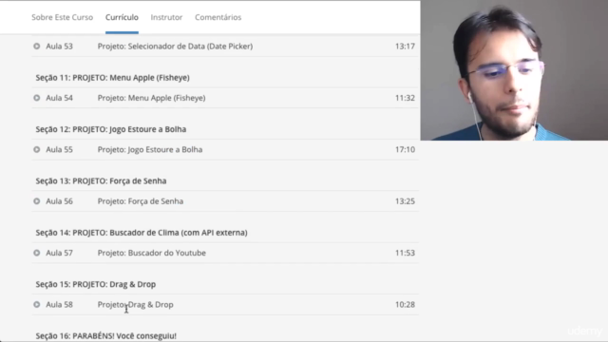Screen dimensions: 608x342
Task: Select the Currículo tab
Action: (122, 17)
